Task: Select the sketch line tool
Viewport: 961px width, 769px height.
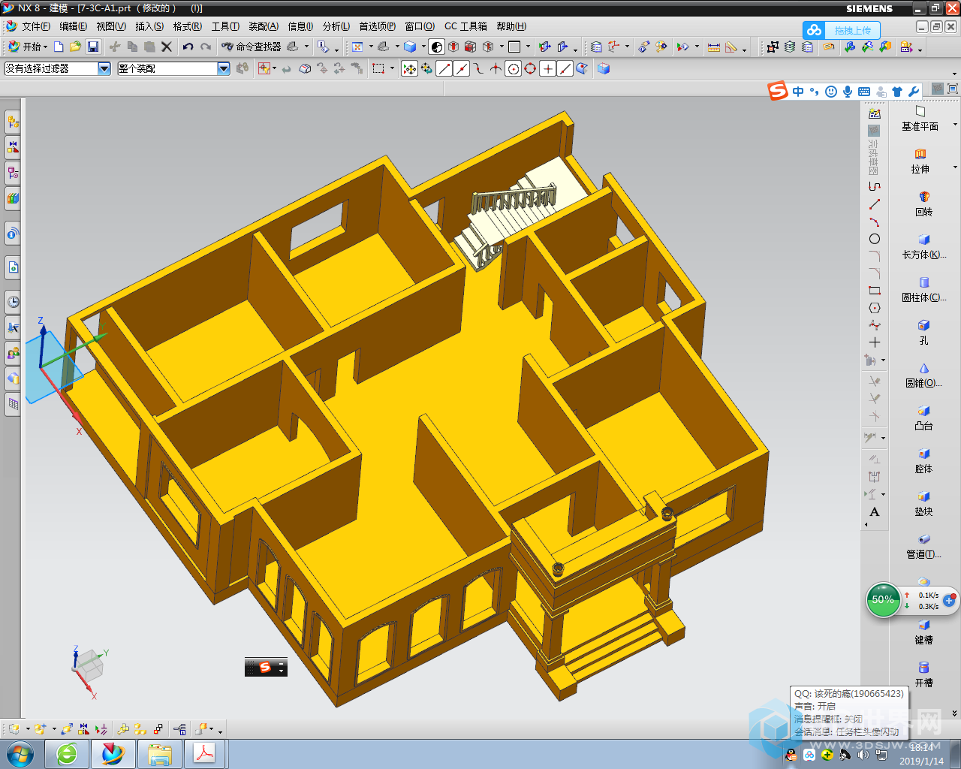Action: (874, 204)
